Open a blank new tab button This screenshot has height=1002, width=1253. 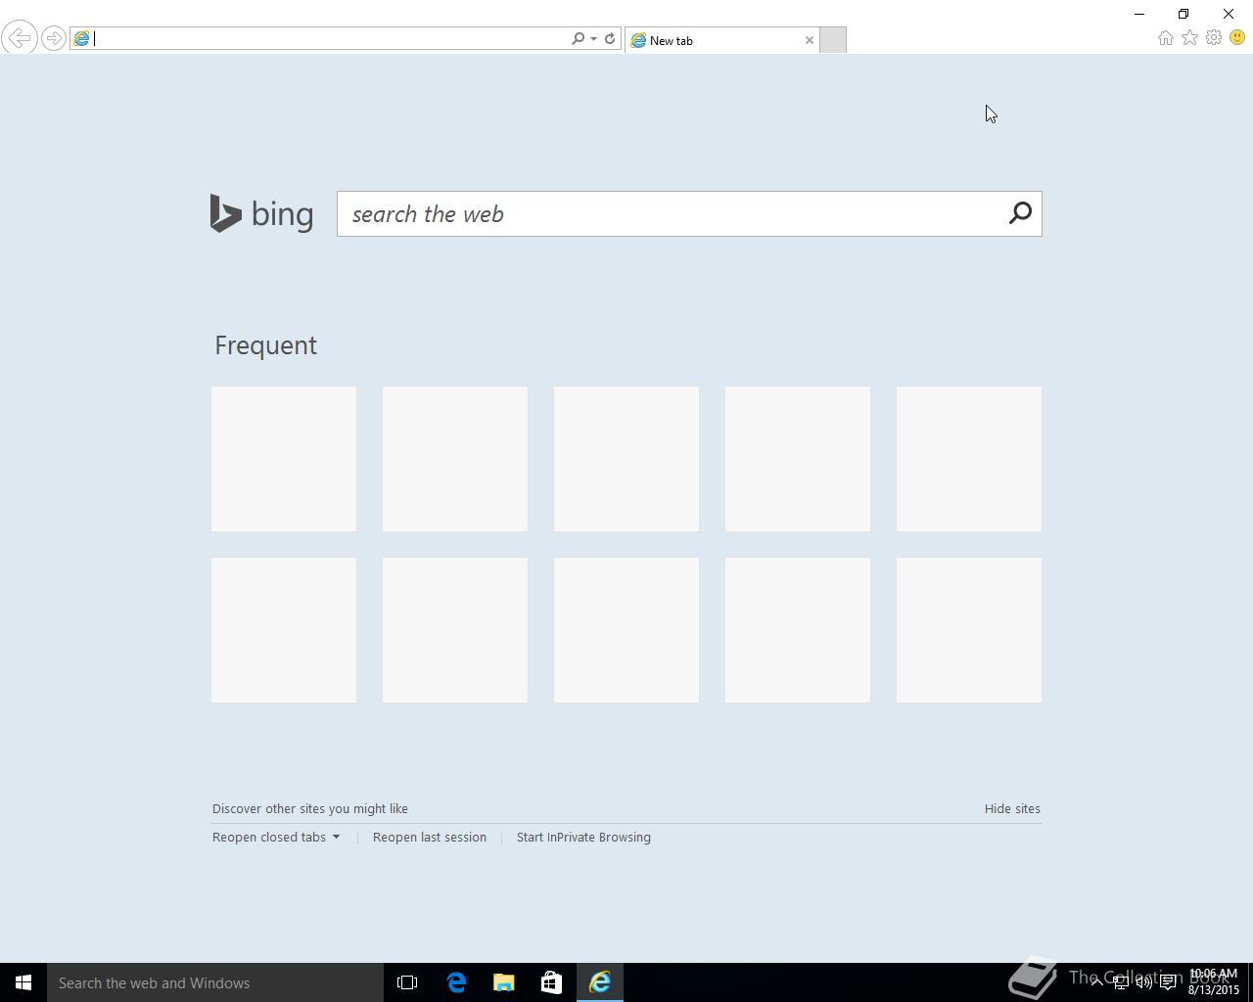(832, 40)
